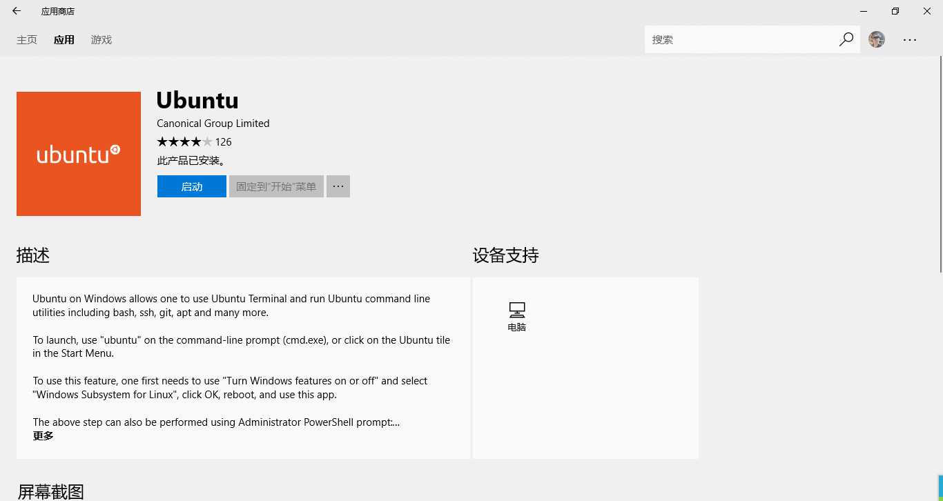Screen dimensions: 943x501
Task: Click the 应用商店 window title
Action: [x=58, y=11]
